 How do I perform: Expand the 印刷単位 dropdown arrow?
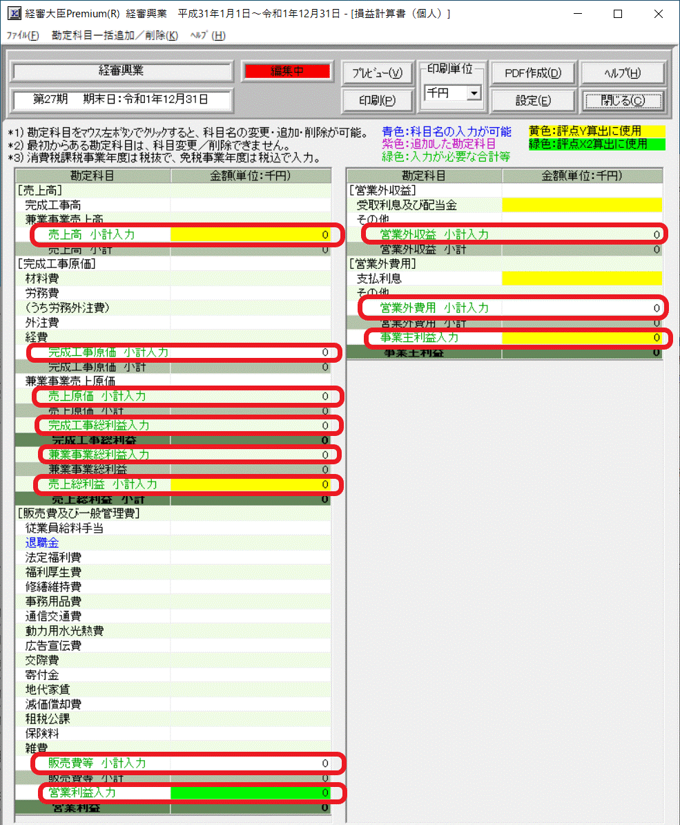coord(474,93)
